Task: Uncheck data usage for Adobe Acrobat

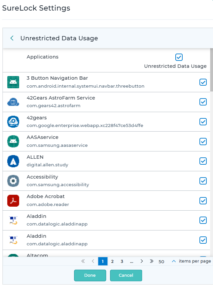Action: (203, 201)
